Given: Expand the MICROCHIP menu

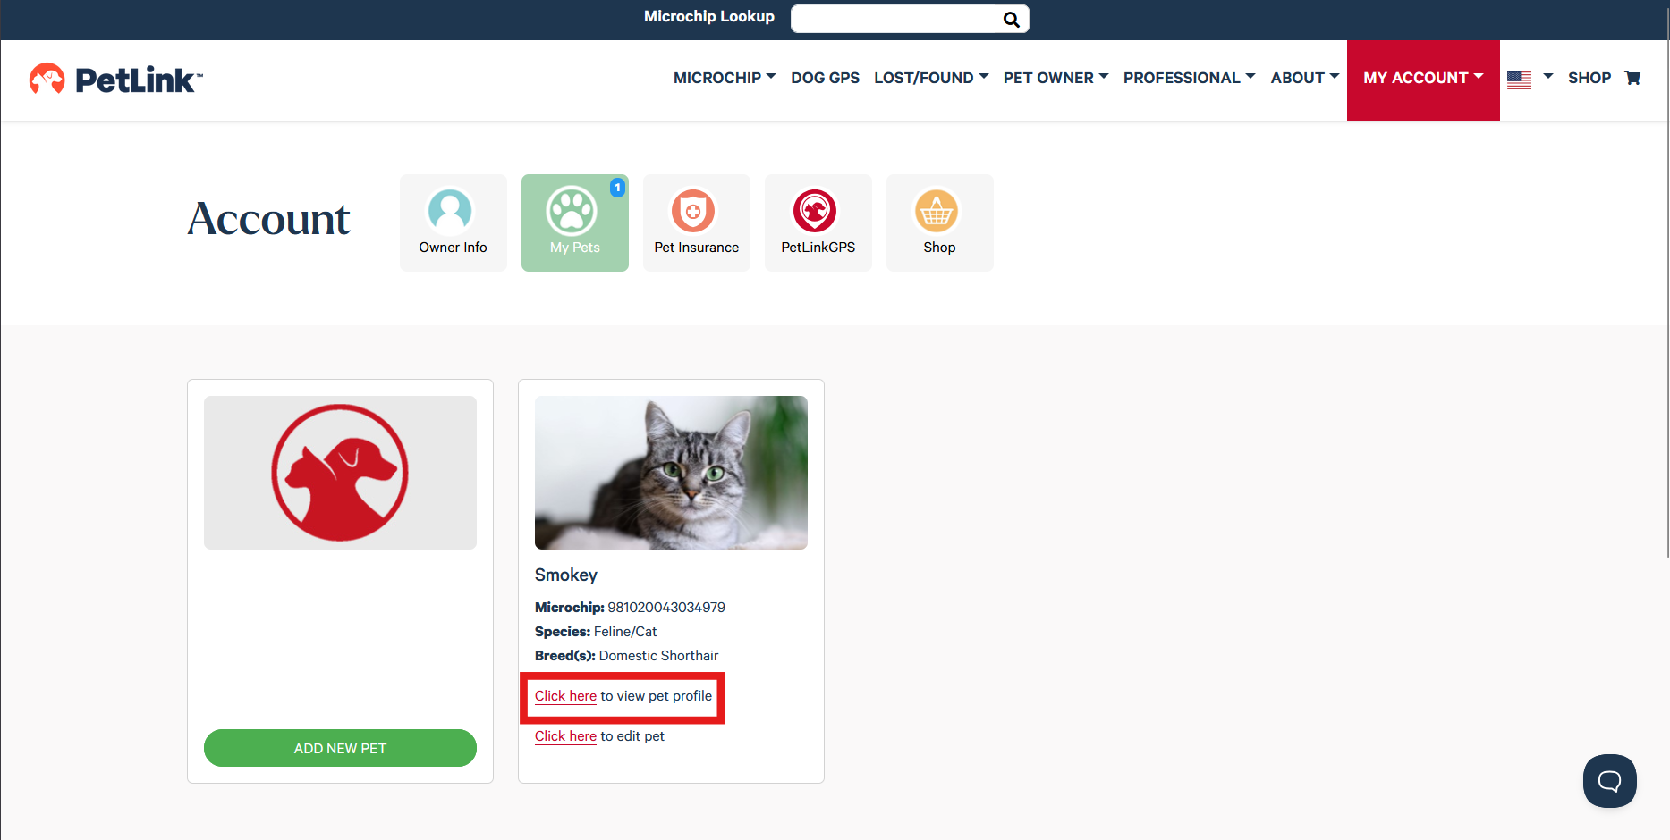Looking at the screenshot, I should coord(725,78).
